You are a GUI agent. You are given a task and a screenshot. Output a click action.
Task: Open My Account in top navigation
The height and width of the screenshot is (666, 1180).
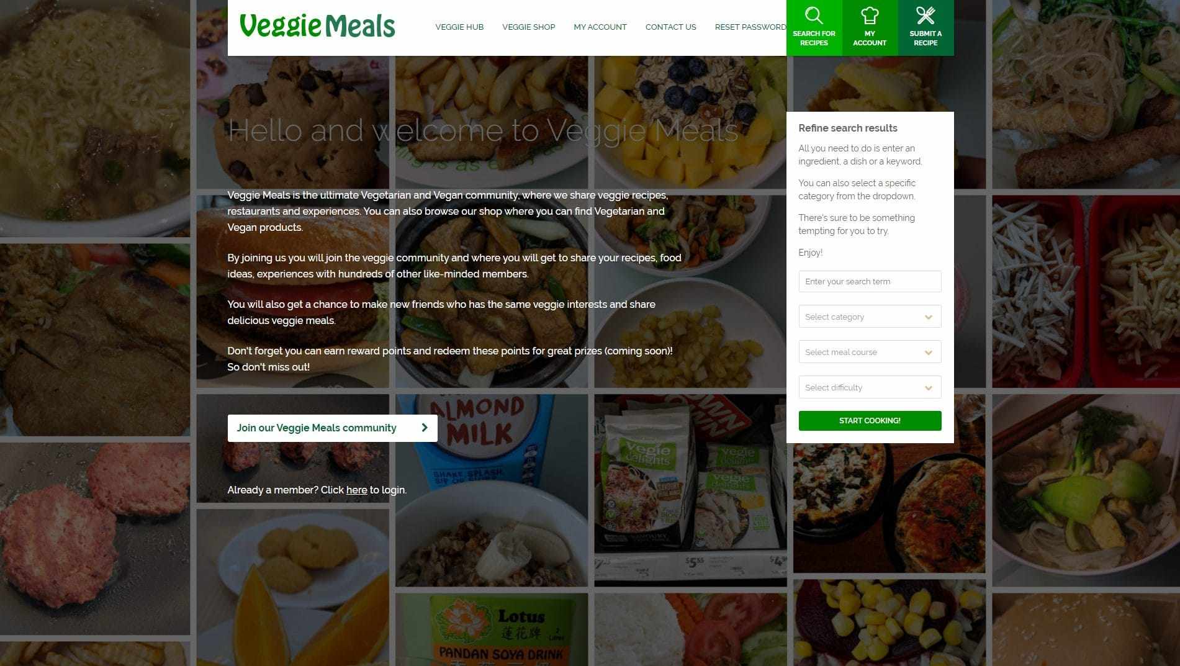pyautogui.click(x=600, y=27)
